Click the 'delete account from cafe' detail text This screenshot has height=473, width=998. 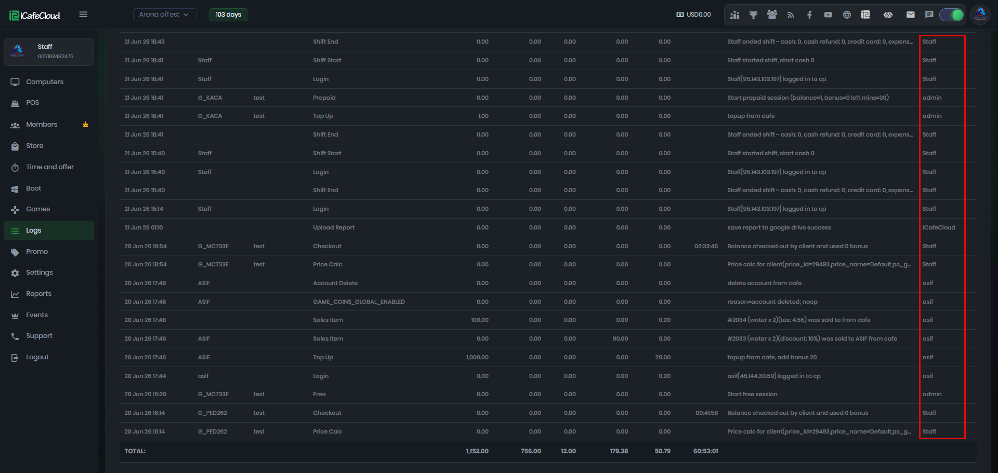click(x=764, y=283)
